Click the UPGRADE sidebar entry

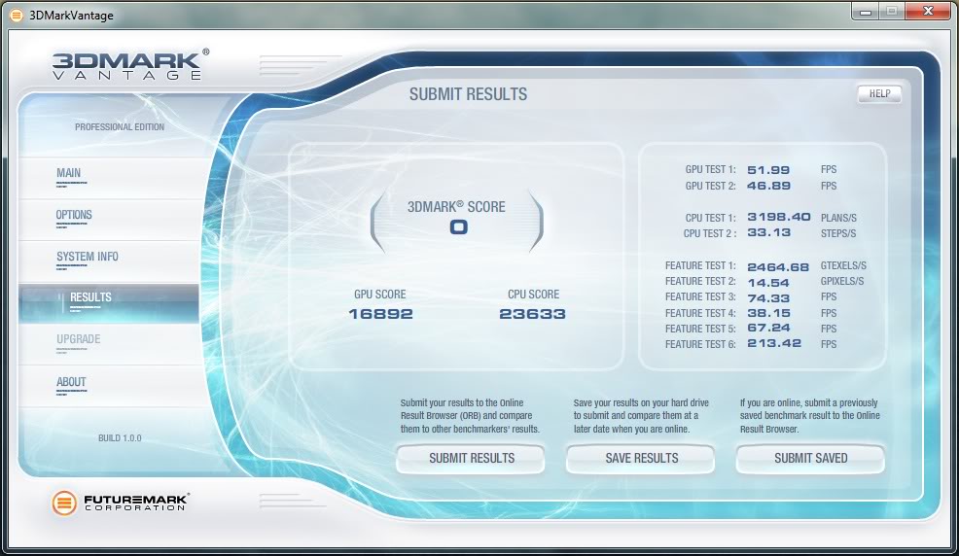pos(78,340)
